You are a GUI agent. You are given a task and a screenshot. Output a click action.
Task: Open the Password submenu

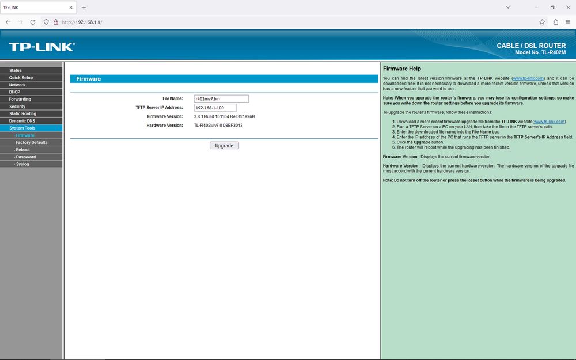coord(31,157)
